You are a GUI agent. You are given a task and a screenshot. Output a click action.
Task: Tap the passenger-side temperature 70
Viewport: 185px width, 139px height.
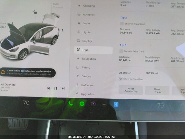(161, 105)
